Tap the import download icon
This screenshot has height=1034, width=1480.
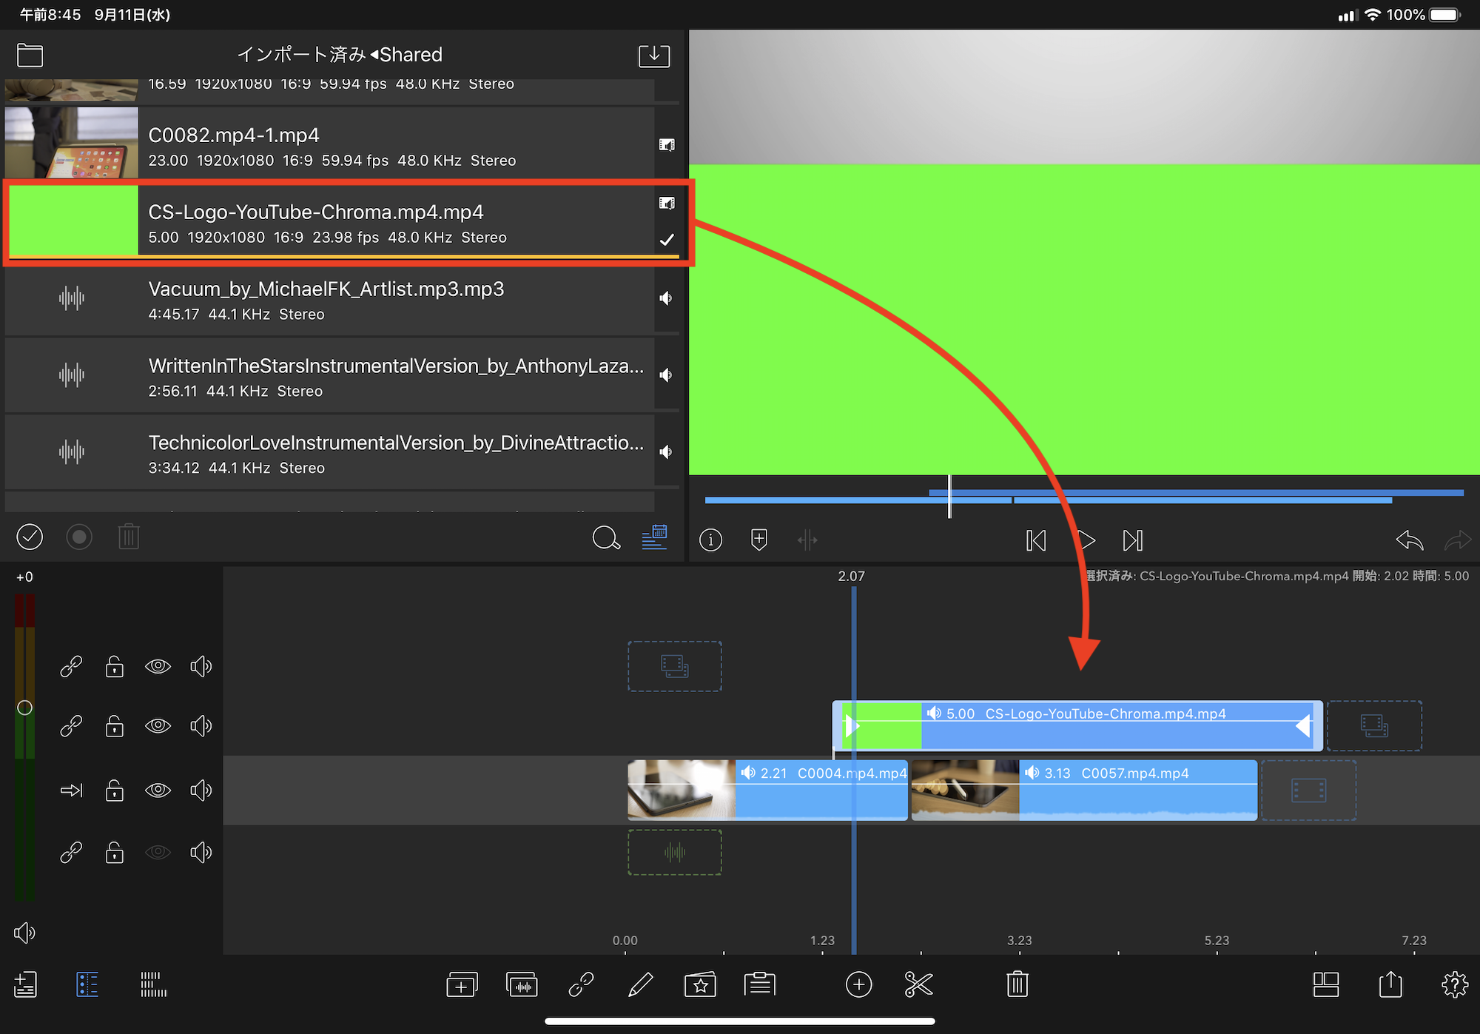coord(654,56)
